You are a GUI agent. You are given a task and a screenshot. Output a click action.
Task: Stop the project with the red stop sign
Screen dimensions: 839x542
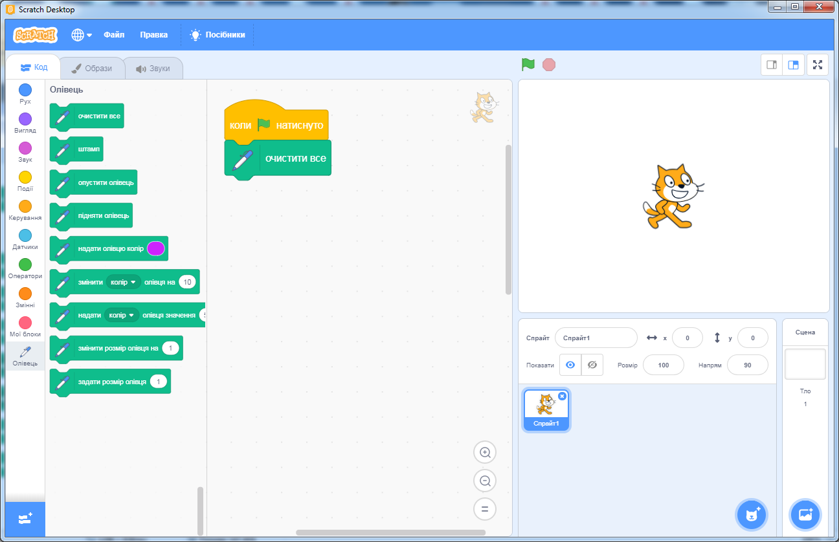click(549, 65)
